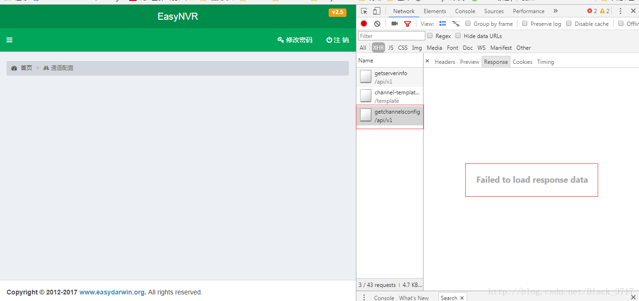Open the Performance DevTools tab
The height and width of the screenshot is (301, 639).
tap(529, 11)
